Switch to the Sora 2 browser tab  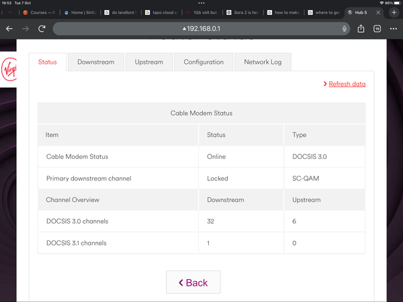[243, 12]
